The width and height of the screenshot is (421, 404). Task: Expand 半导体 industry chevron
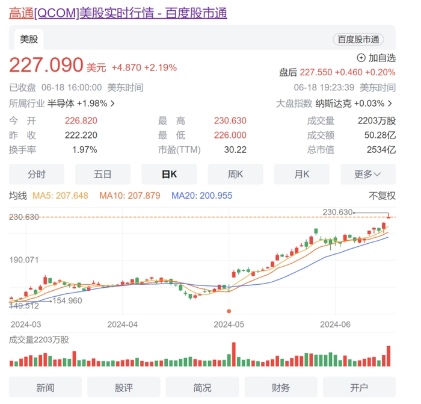click(x=112, y=104)
